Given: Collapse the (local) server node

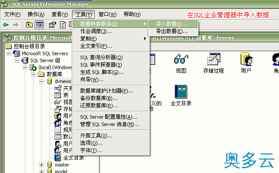Looking at the screenshot, I should (25, 67).
